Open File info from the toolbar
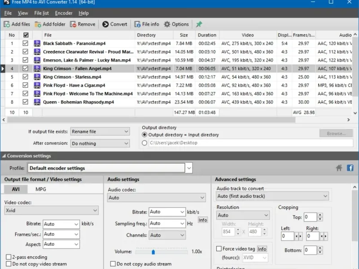Viewport: 359px width, 269px height. (137, 24)
